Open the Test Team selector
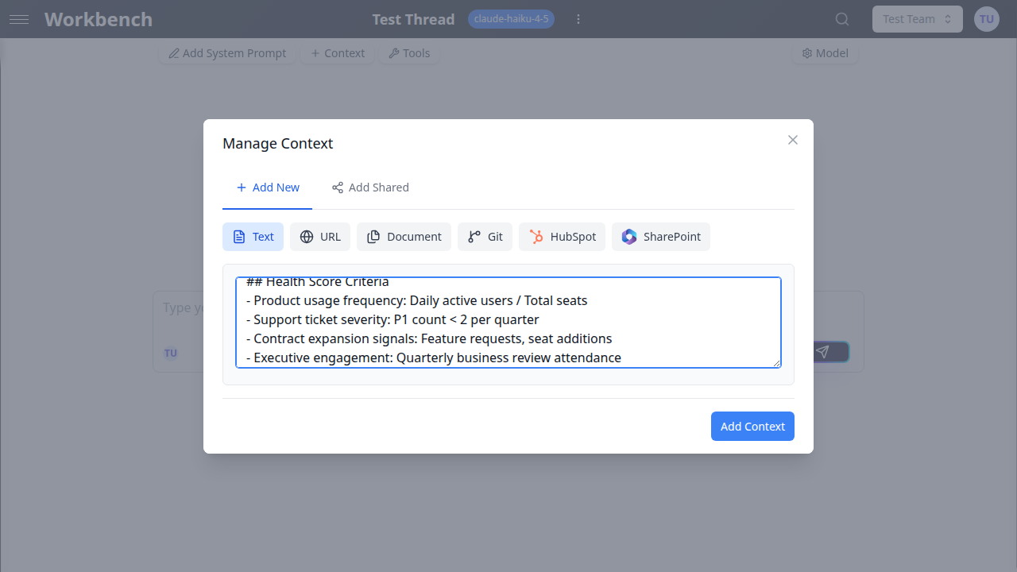The height and width of the screenshot is (572, 1017). [917, 18]
